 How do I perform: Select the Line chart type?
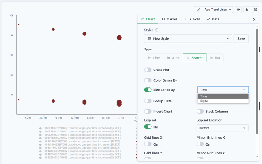pyautogui.click(x=154, y=58)
